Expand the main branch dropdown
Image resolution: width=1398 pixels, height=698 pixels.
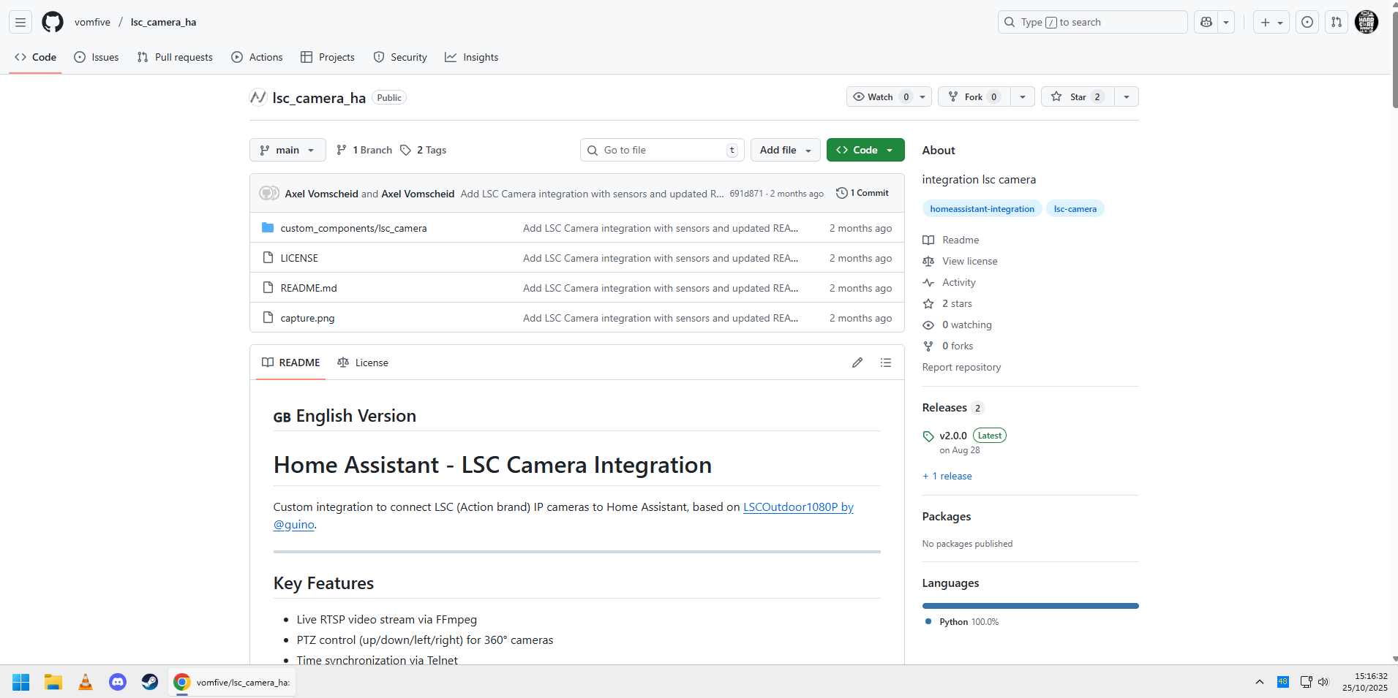click(x=288, y=150)
